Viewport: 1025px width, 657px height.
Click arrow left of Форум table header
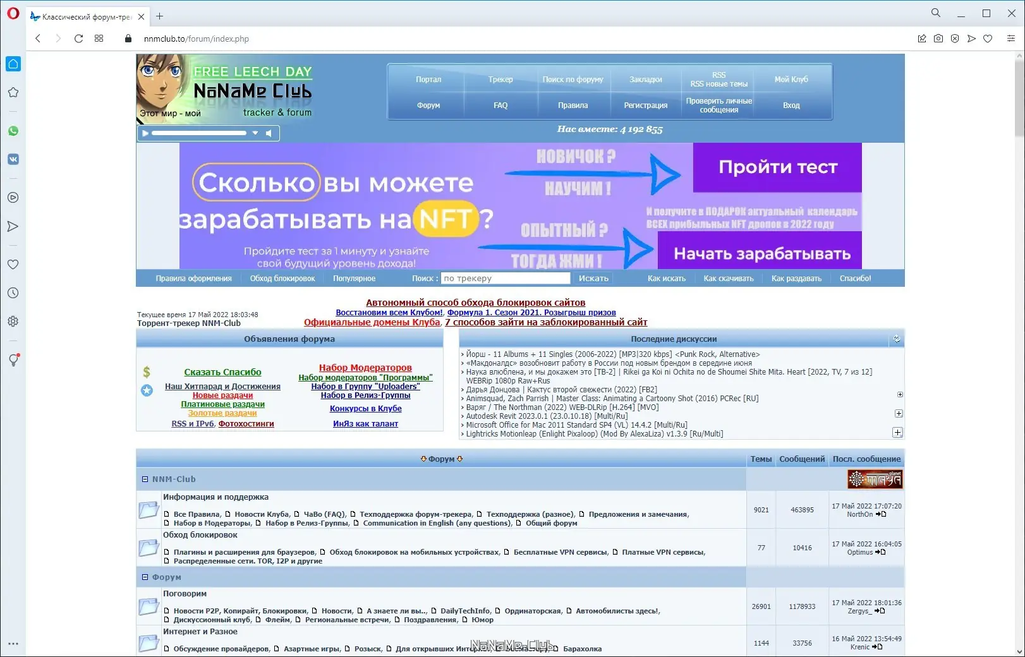(423, 459)
